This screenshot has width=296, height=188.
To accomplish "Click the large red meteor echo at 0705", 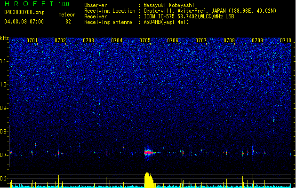I will pos(149,152).
